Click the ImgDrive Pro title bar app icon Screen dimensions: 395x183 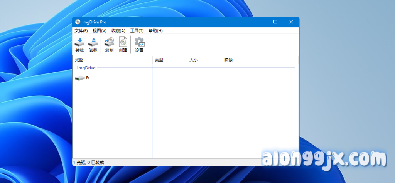78,22
